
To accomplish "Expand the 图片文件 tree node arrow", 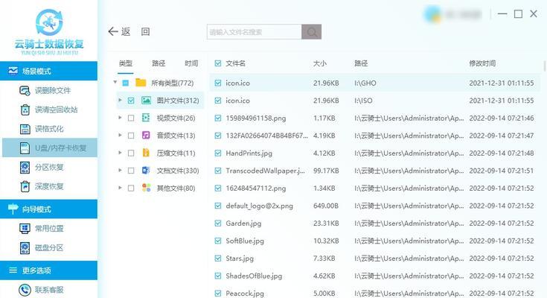I will 120,101.
